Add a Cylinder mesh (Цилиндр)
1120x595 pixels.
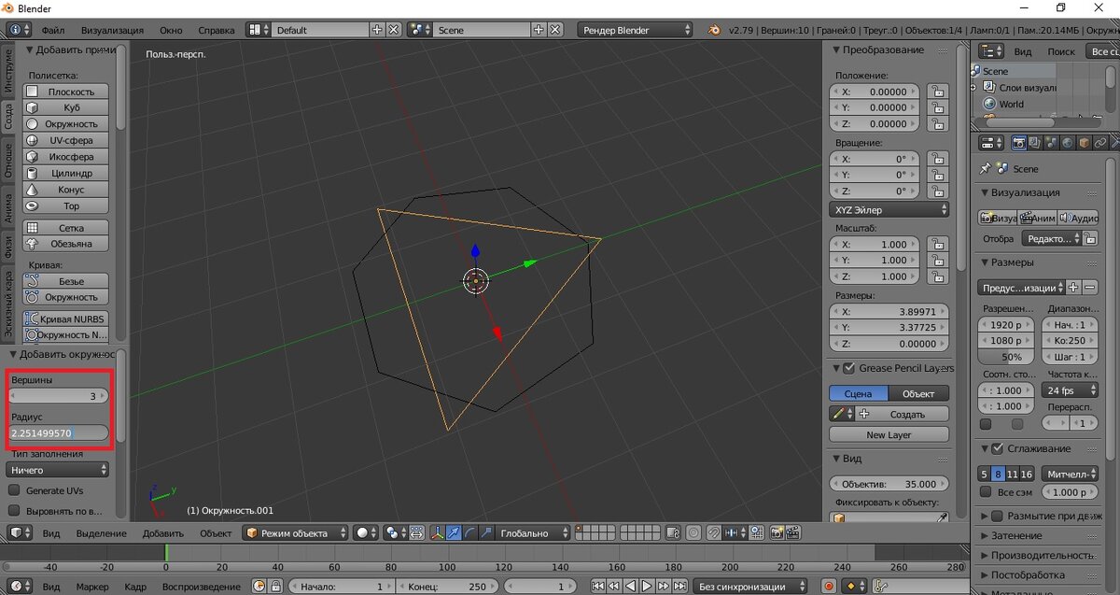65,173
